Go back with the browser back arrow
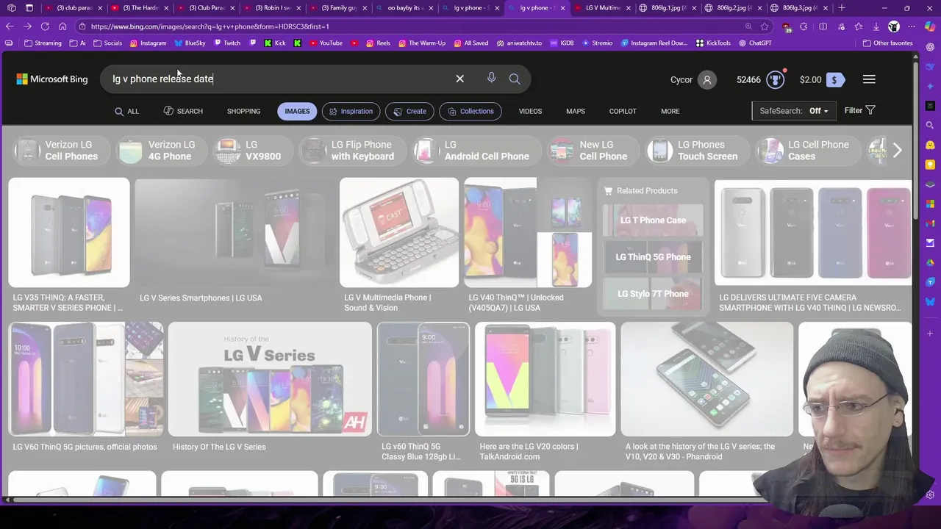The height and width of the screenshot is (529, 941). (10, 26)
